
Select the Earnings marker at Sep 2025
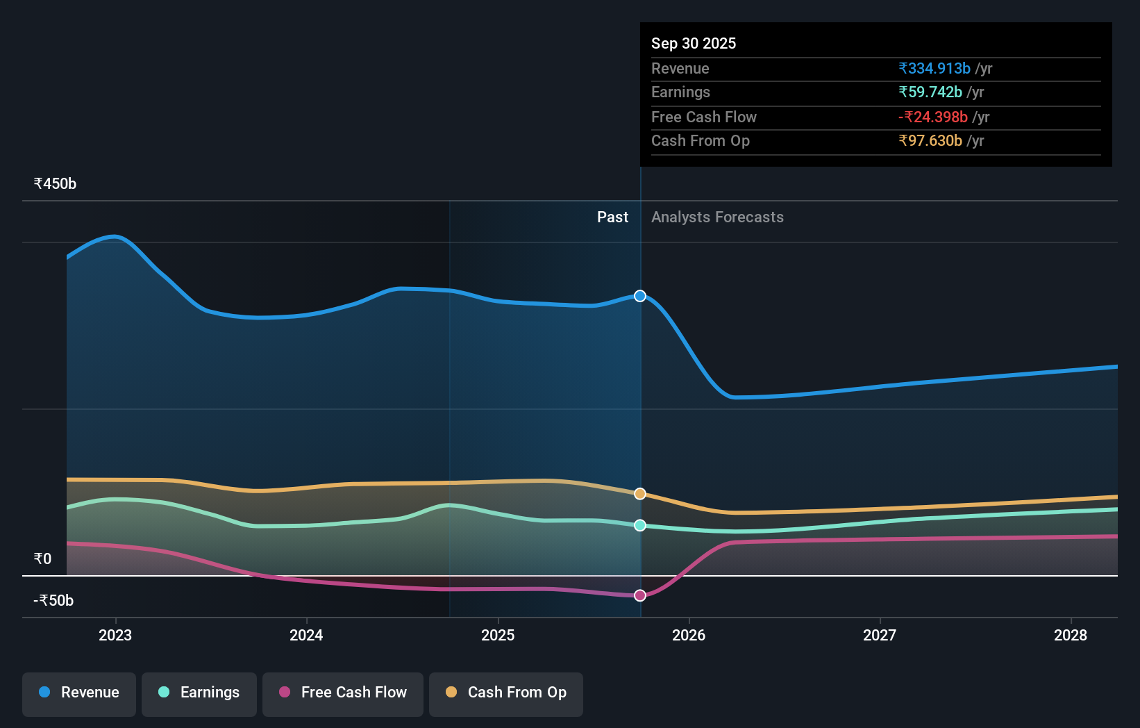click(x=639, y=525)
